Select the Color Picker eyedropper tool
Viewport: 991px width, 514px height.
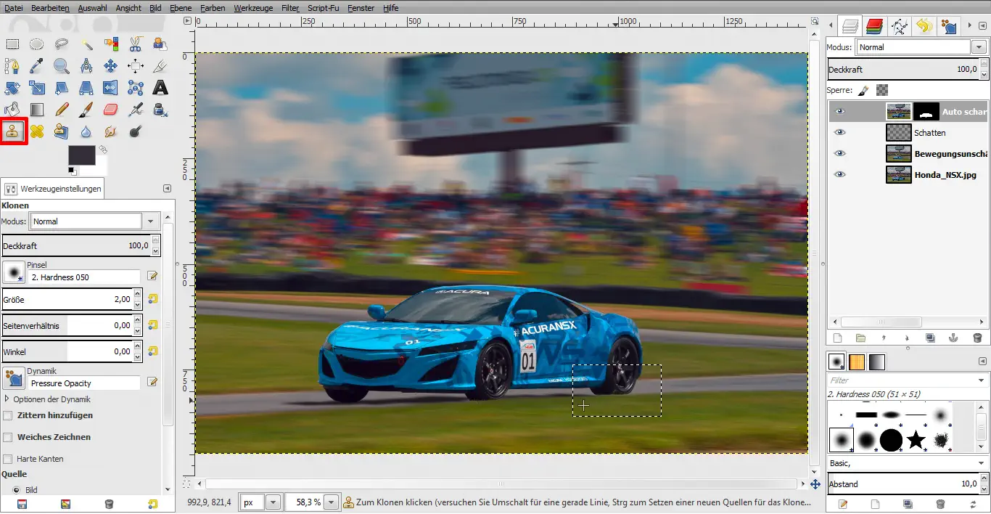pos(37,66)
